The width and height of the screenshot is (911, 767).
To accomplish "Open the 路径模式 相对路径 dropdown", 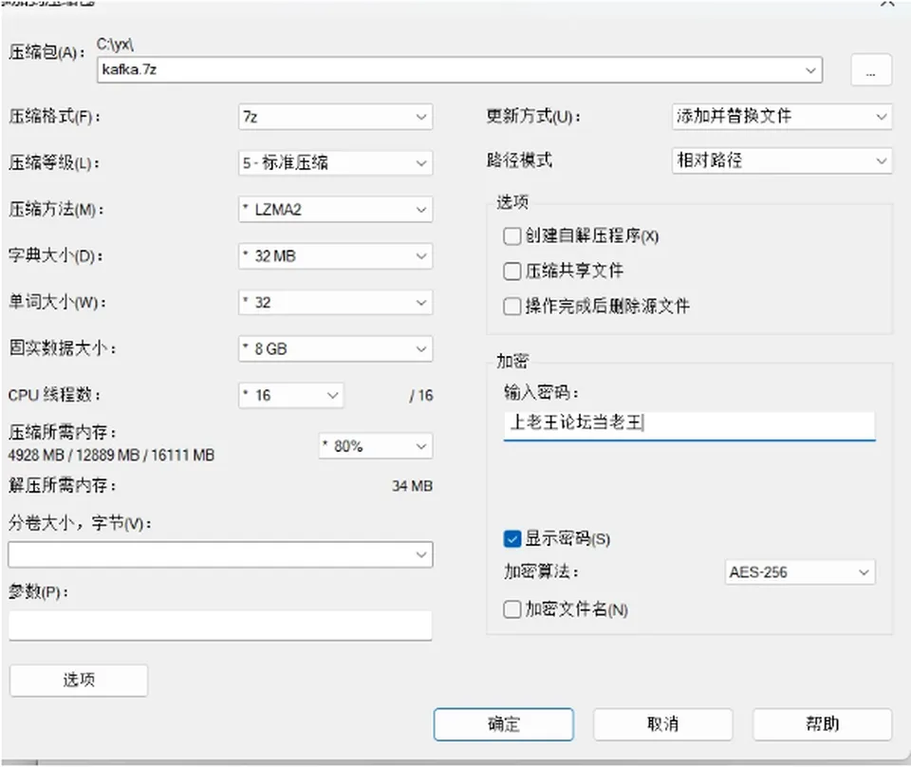I will (x=781, y=160).
